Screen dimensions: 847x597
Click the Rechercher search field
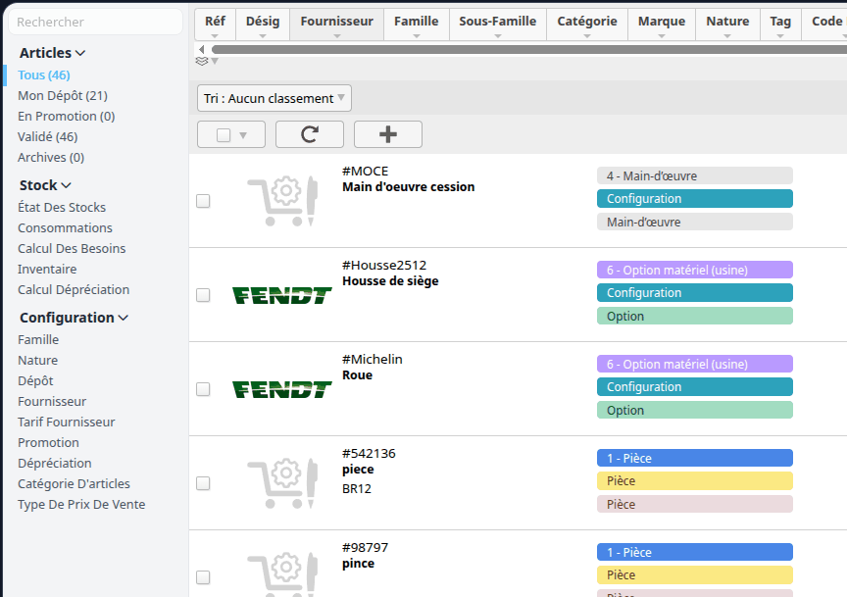tap(96, 23)
